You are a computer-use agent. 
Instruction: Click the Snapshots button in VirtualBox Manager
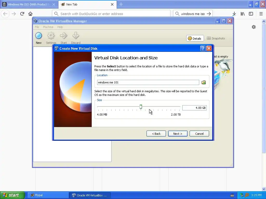click(x=216, y=38)
